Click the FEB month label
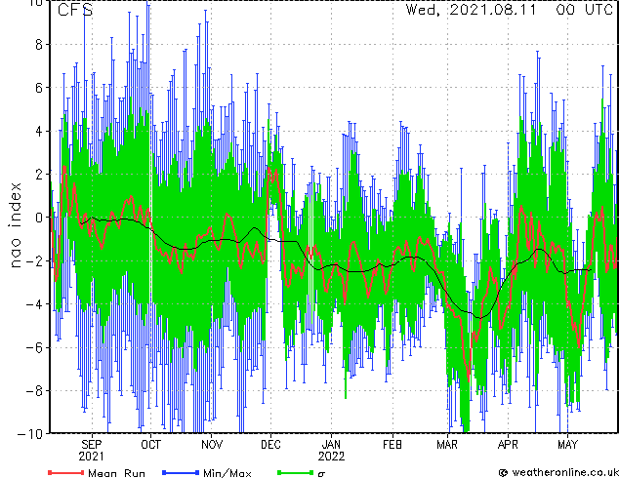The width and height of the screenshot is (619, 478). coord(392,445)
